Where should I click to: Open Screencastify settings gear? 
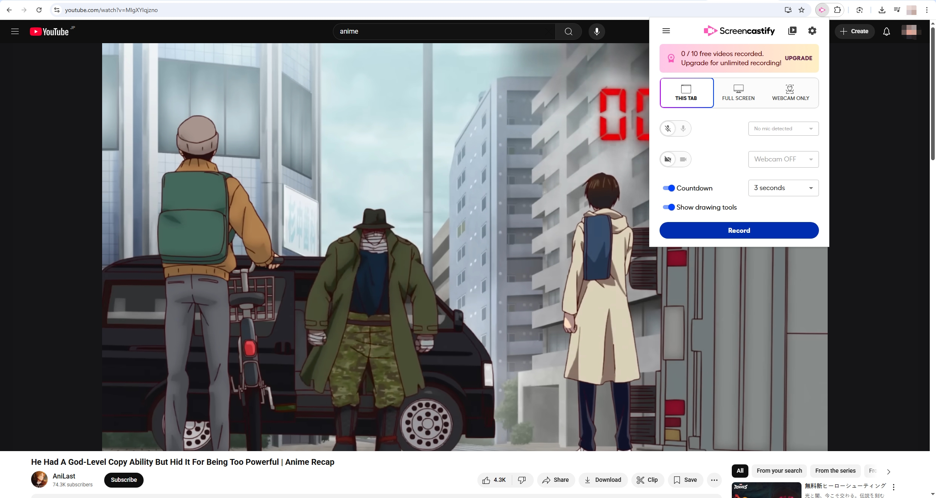pyautogui.click(x=812, y=31)
